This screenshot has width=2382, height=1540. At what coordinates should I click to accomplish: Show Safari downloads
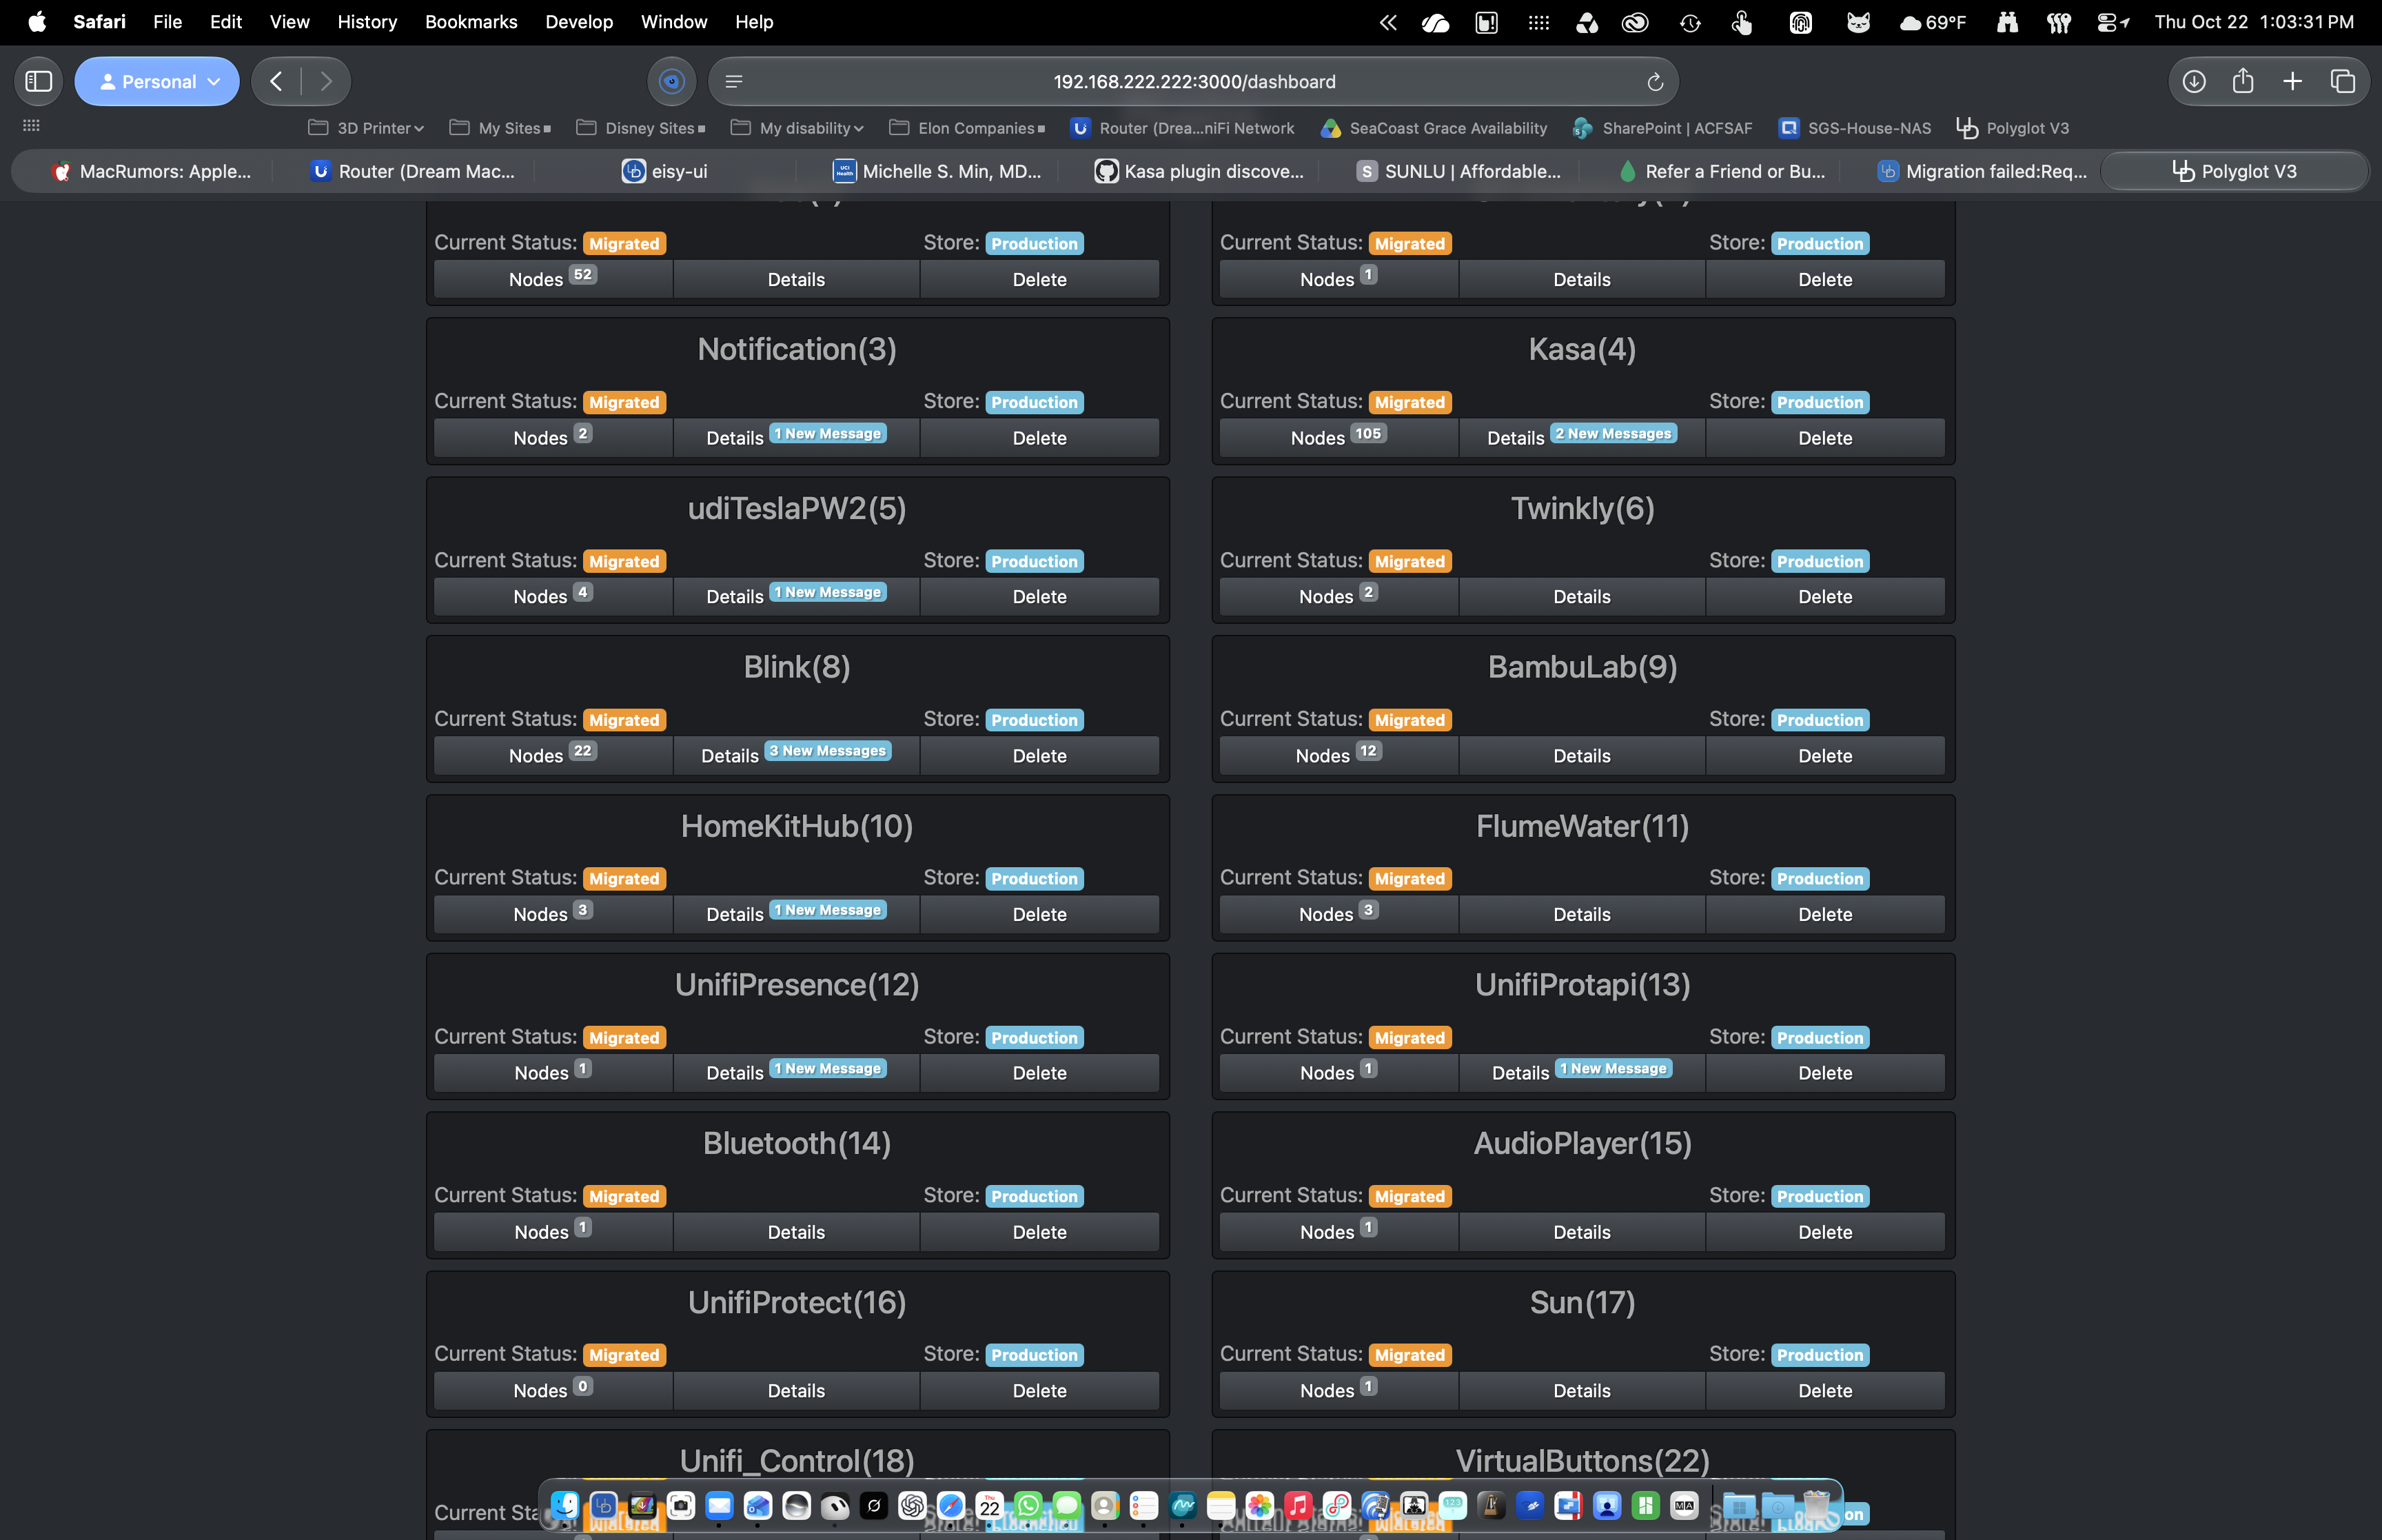click(x=2194, y=81)
